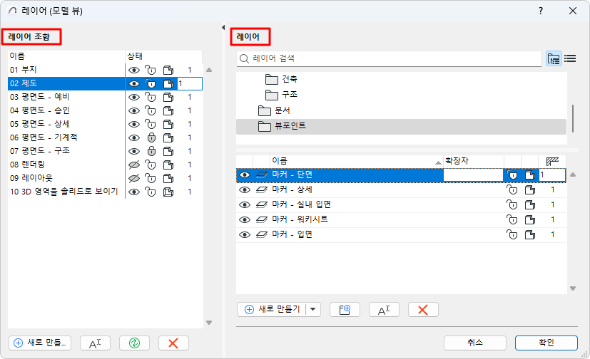Screen dimensions: 590x359
Task: Select the 건축 folder
Action: (x=281, y=79)
